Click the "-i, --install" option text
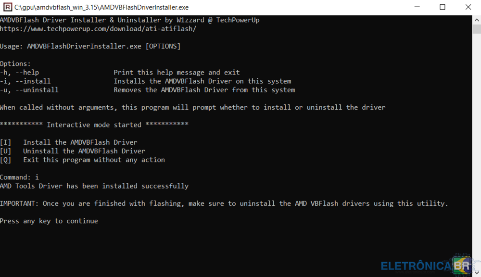 click(x=25, y=81)
